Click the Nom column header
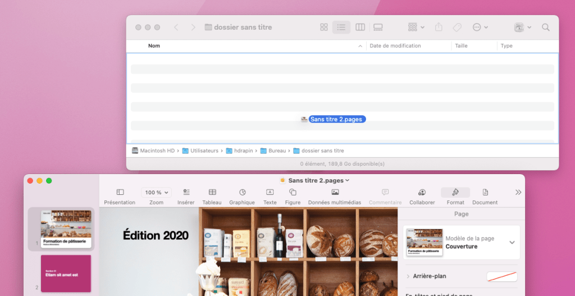This screenshot has height=296, width=575. click(154, 46)
